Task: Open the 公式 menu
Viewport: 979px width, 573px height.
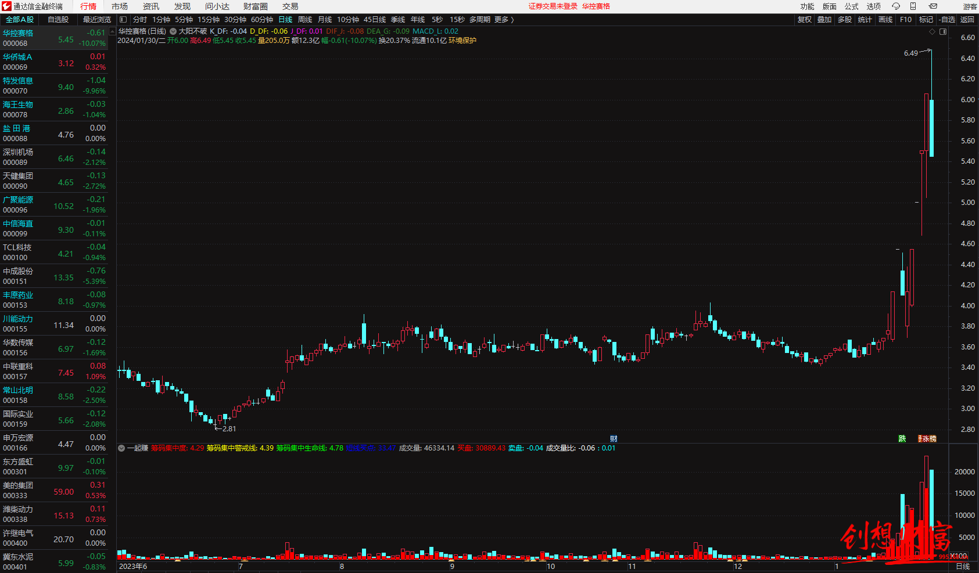Action: coord(852,6)
